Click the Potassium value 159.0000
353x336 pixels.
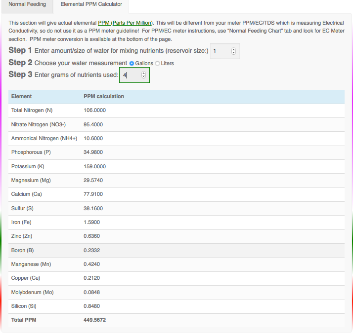pos(95,166)
